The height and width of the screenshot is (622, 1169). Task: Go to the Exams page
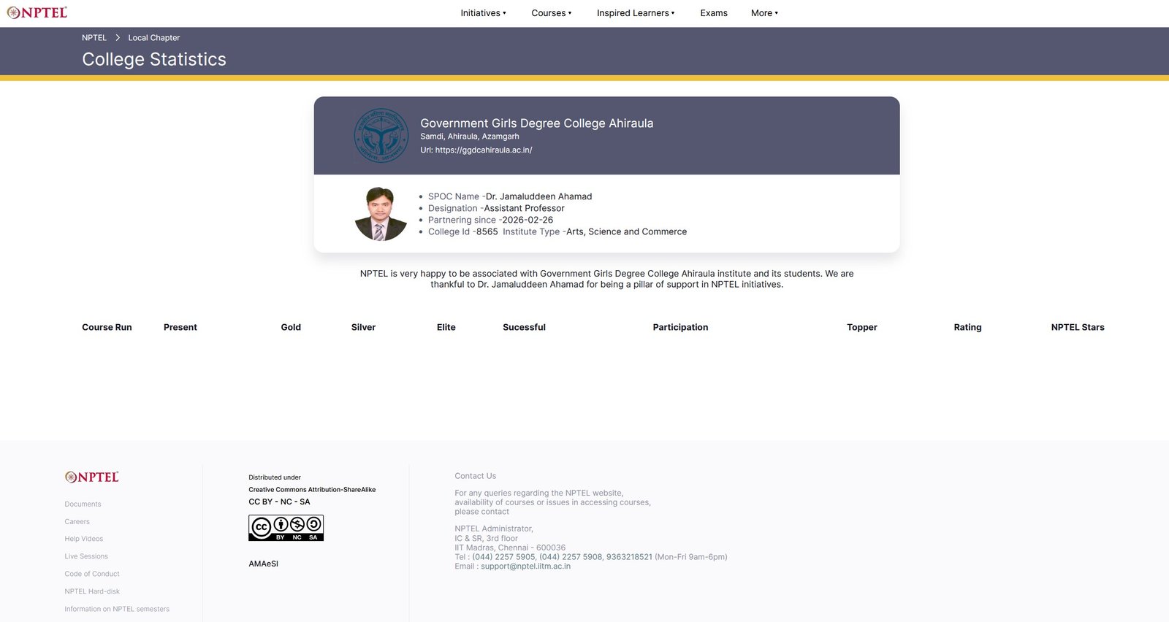point(713,13)
